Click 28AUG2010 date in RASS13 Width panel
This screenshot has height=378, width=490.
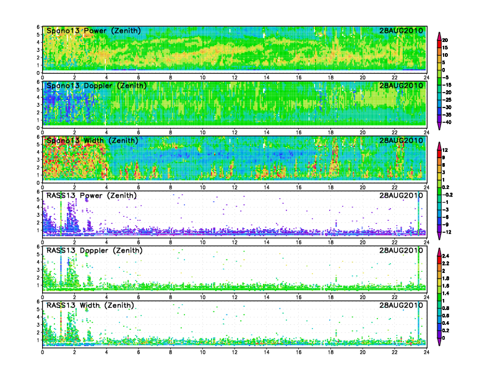[x=401, y=305]
